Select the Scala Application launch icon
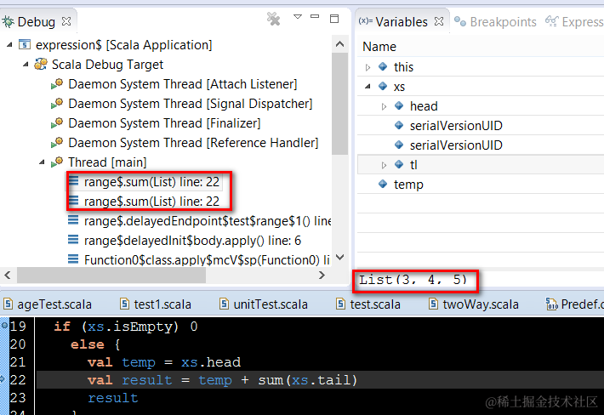Viewport: 604px width, 415px height. (x=25, y=45)
